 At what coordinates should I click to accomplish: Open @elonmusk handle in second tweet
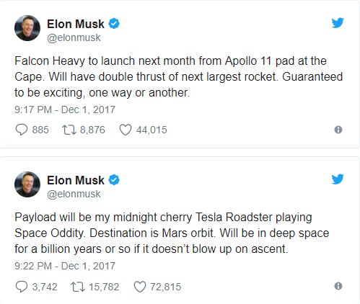[x=74, y=194]
